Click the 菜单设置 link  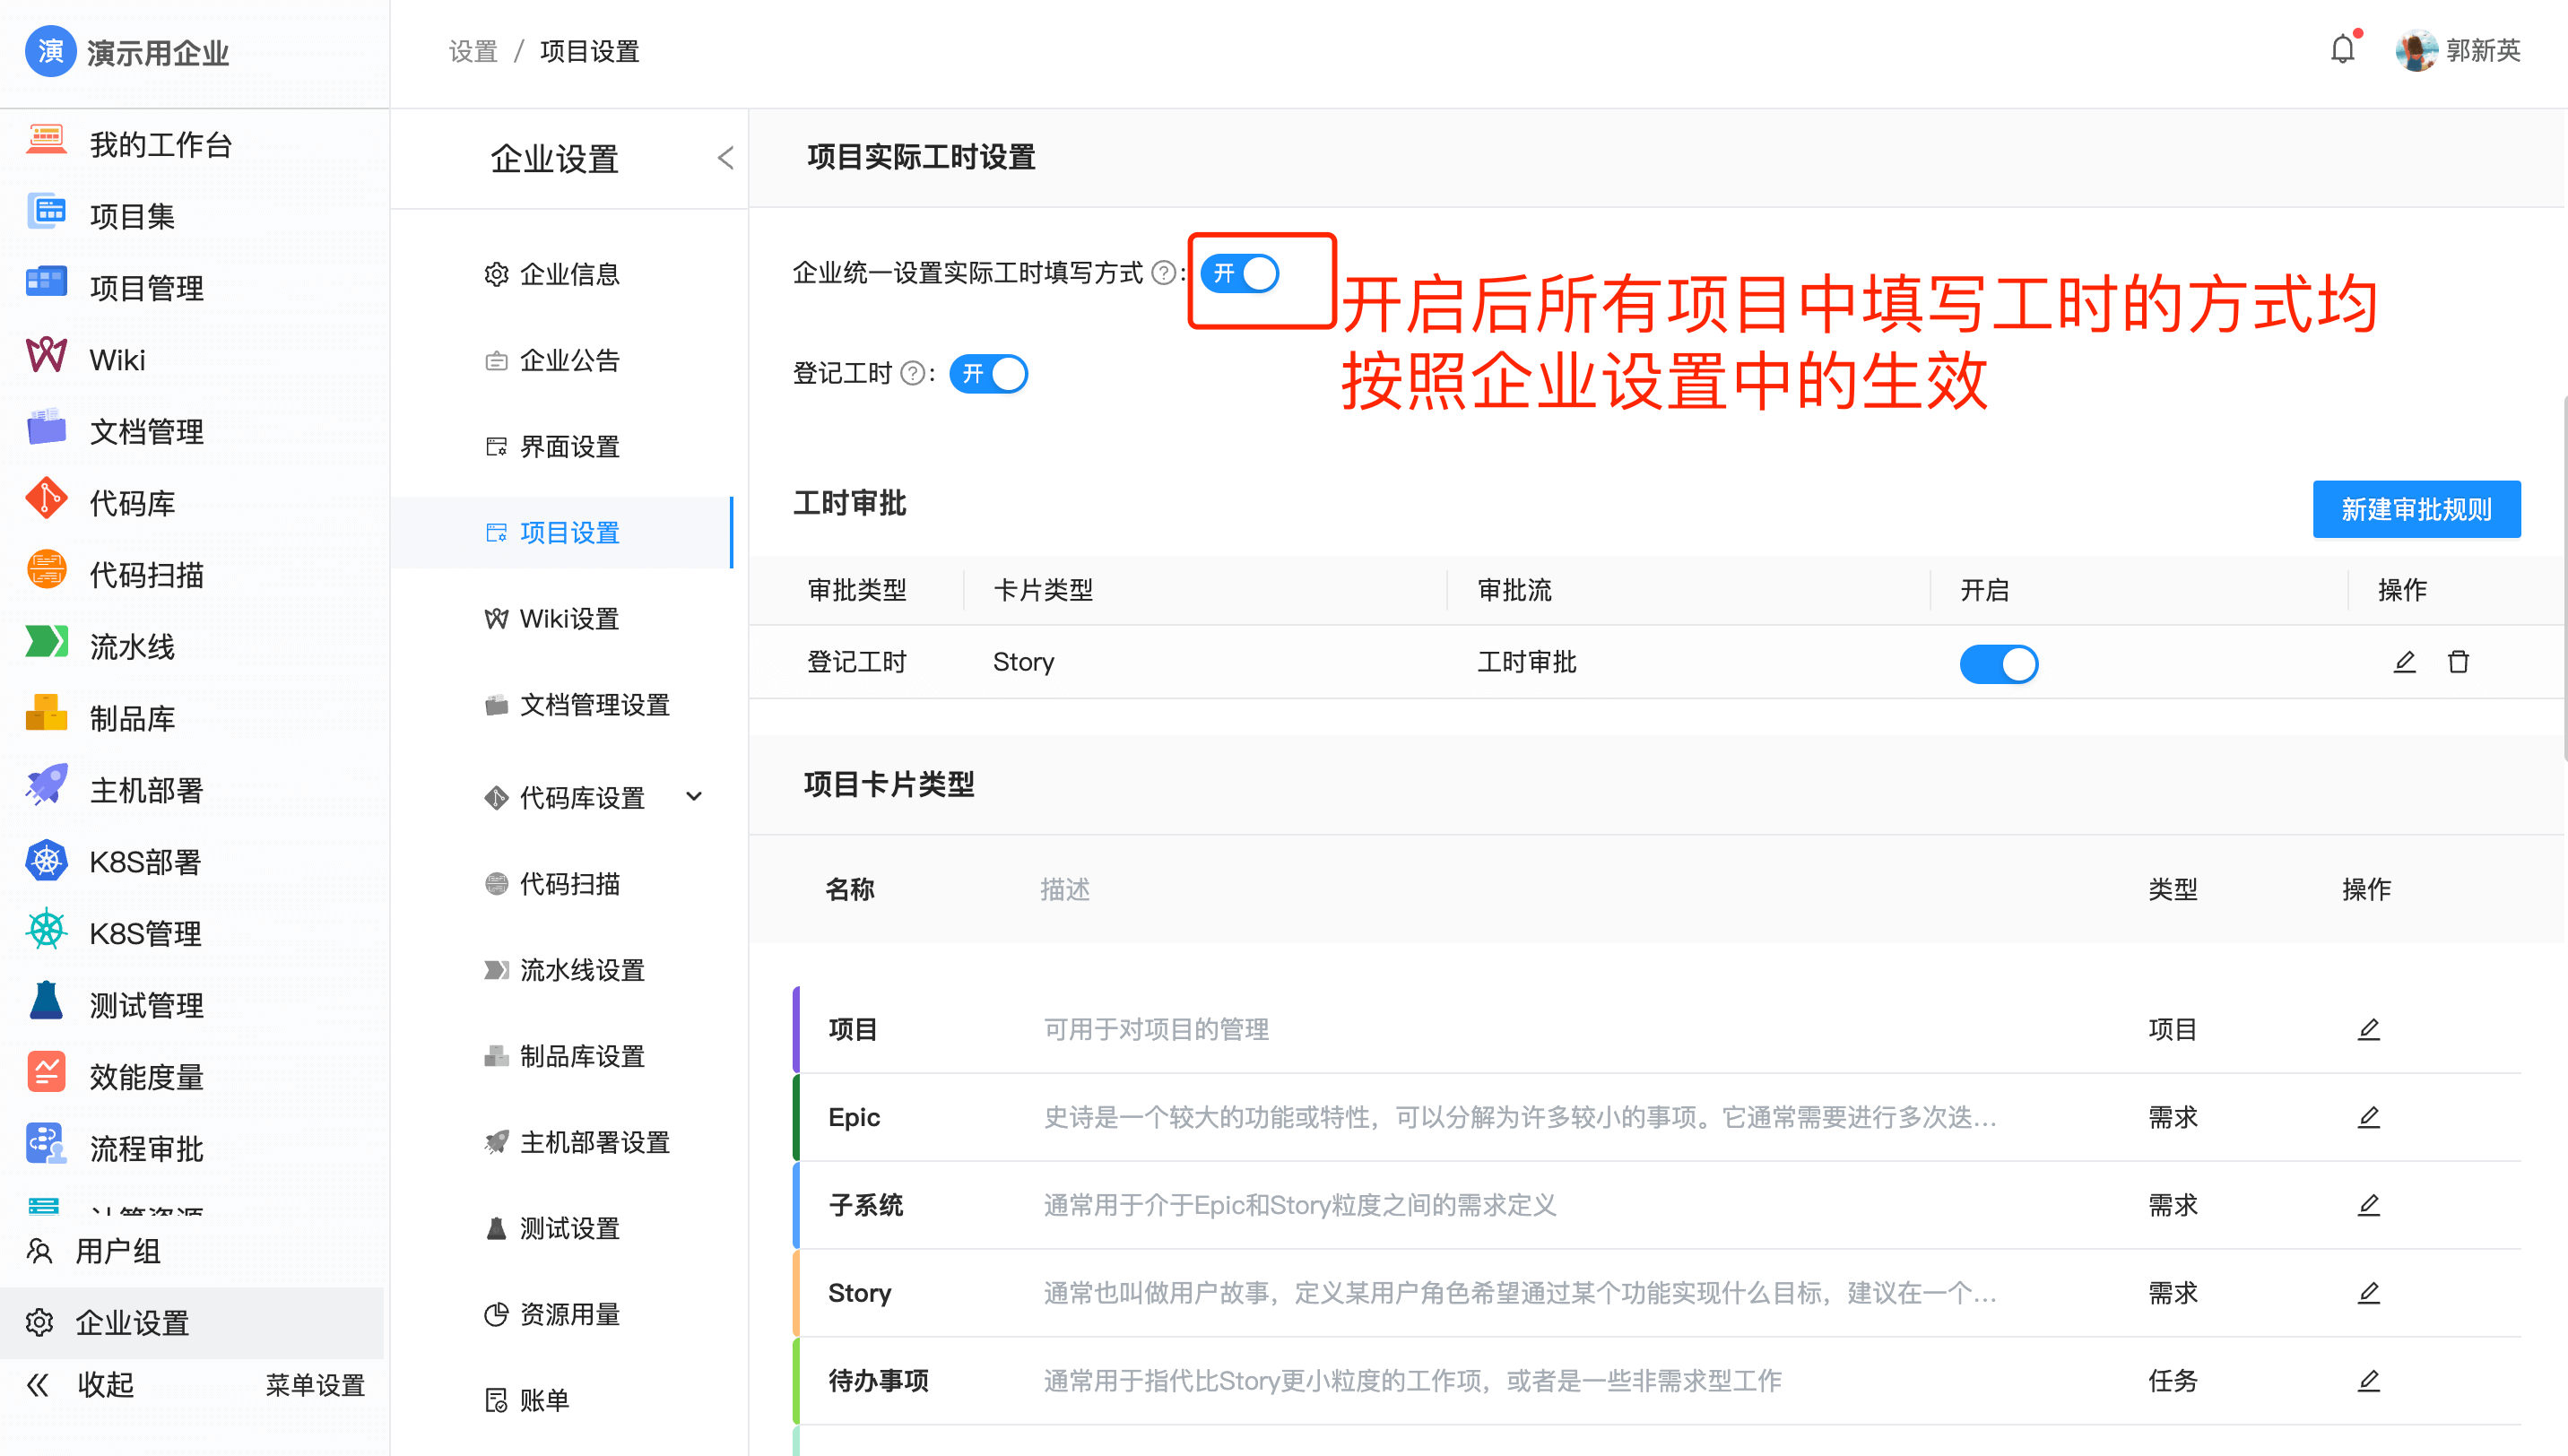pos(314,1385)
